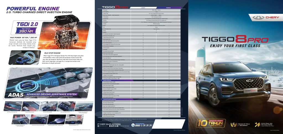This screenshot has height=134, width=283.
Task: Click the 10 Tahun engine warranty badge
Action: coord(211,123)
